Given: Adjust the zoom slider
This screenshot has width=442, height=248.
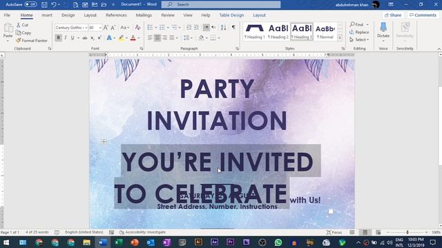Looking at the screenshot, I should click(x=407, y=232).
